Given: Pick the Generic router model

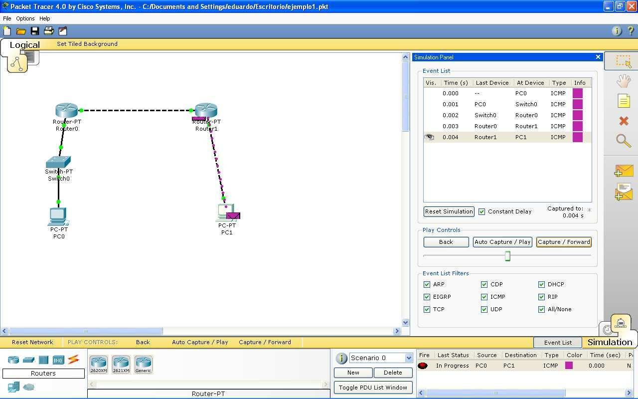Looking at the screenshot, I should pyautogui.click(x=143, y=365).
